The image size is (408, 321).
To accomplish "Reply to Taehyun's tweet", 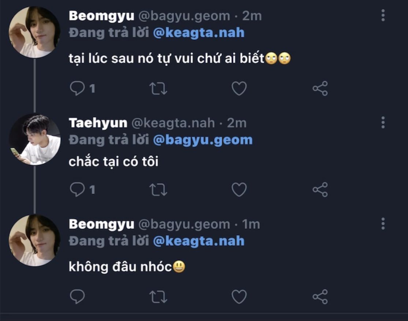I will point(78,189).
